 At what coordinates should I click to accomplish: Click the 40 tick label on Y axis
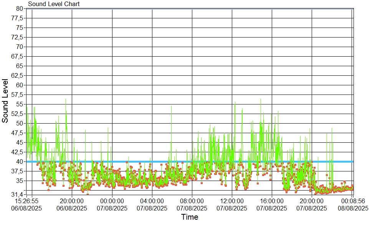click(x=20, y=161)
